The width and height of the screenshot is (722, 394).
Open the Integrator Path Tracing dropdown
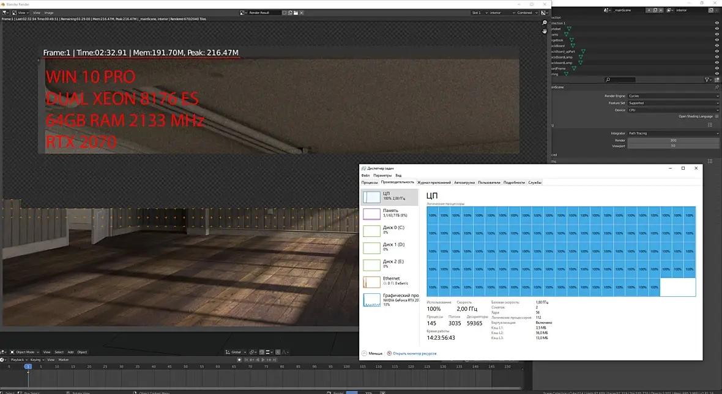click(x=673, y=133)
